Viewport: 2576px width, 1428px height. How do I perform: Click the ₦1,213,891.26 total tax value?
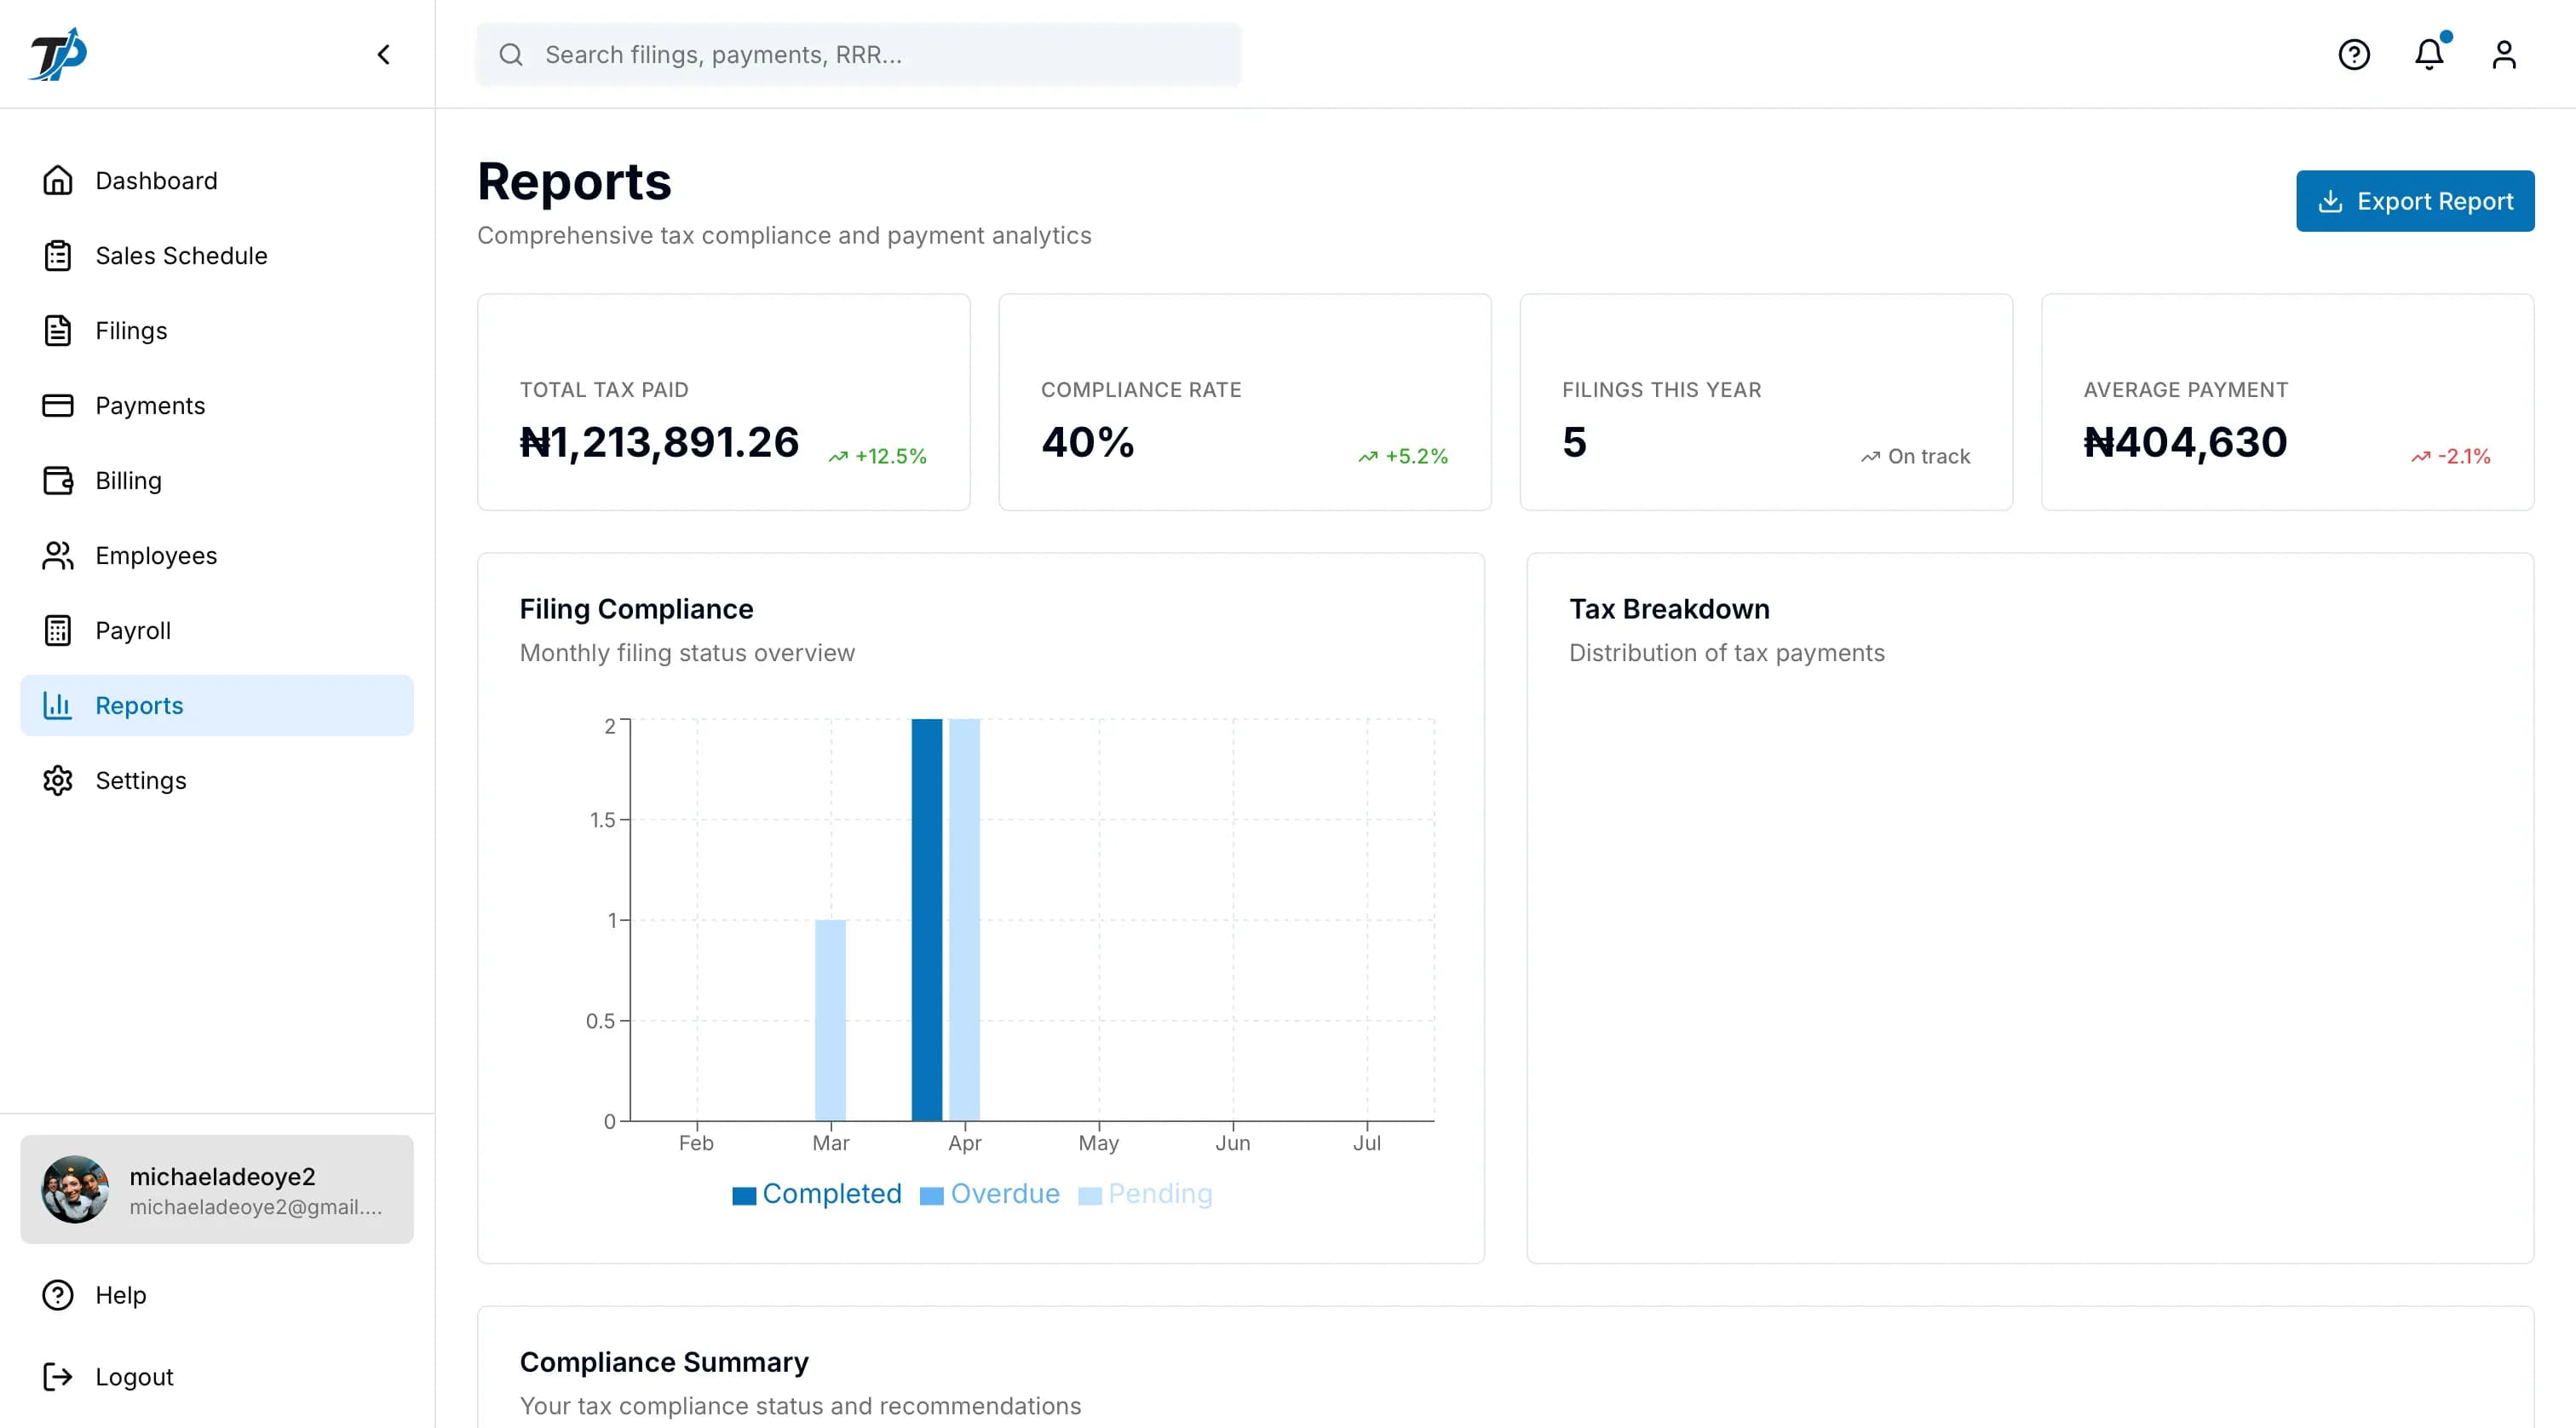click(x=660, y=442)
